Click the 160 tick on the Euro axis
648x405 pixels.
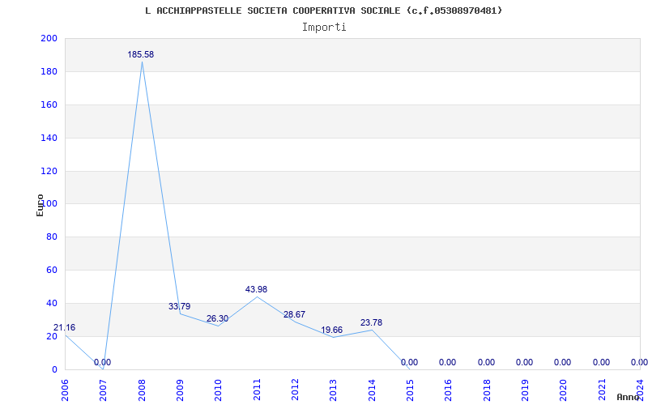[x=49, y=104]
